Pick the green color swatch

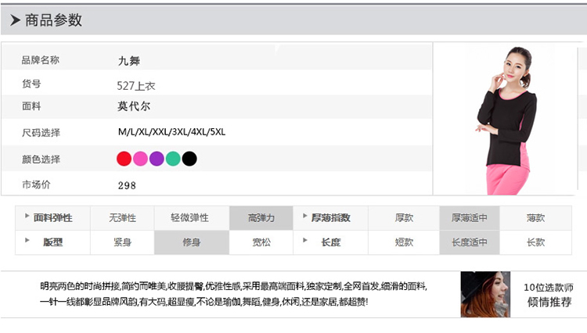click(x=173, y=159)
